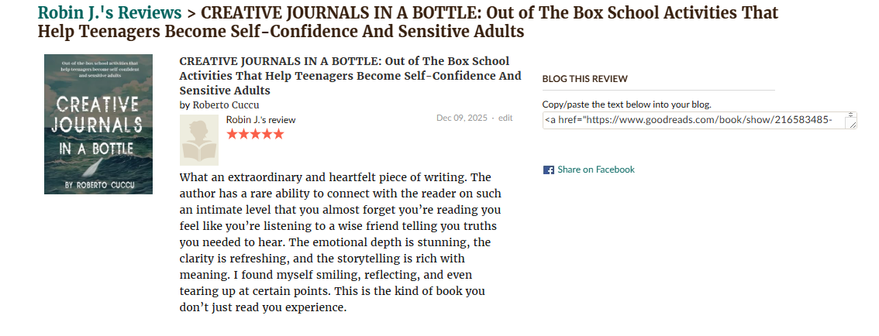
Task: Open the book cover thumbnail
Action: click(x=98, y=124)
